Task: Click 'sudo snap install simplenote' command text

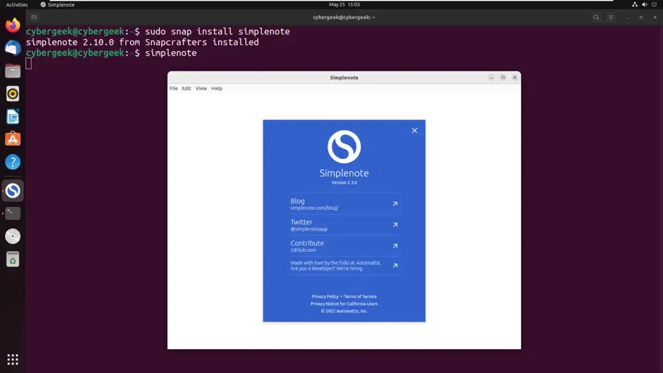Action: [217, 31]
